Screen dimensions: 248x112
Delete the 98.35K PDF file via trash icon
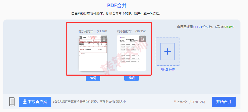(142, 39)
